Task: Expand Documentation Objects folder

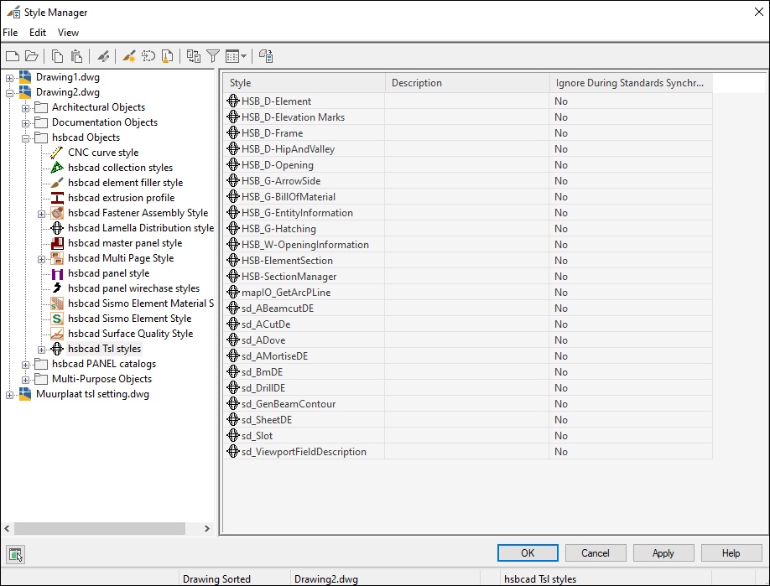Action: (25, 123)
